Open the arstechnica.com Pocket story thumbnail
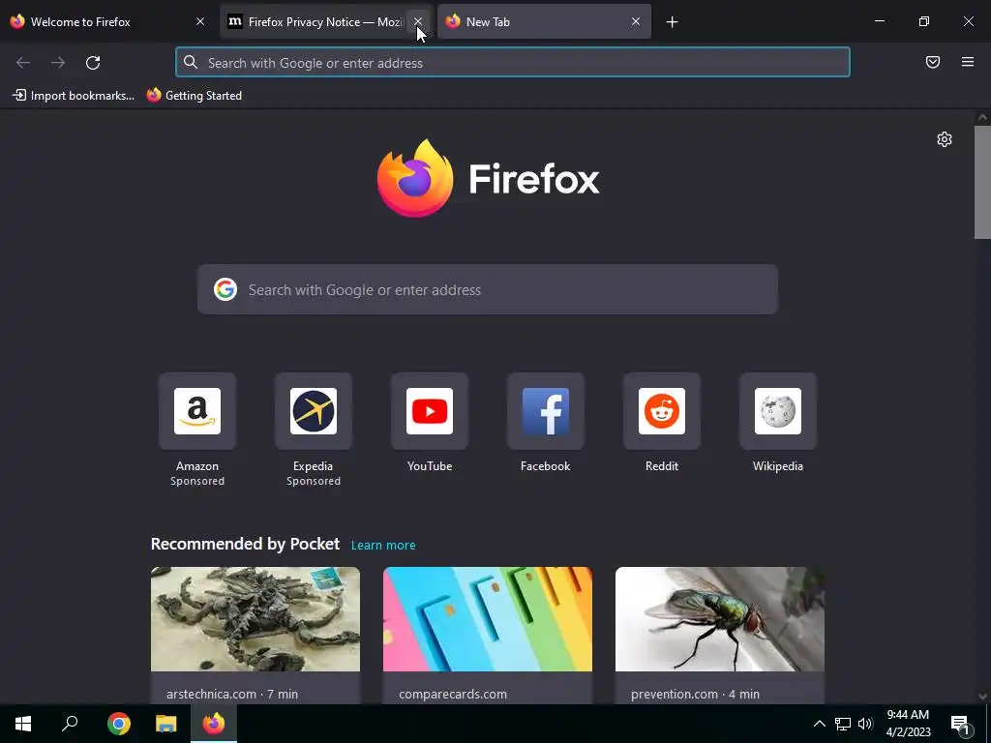 [x=255, y=619]
